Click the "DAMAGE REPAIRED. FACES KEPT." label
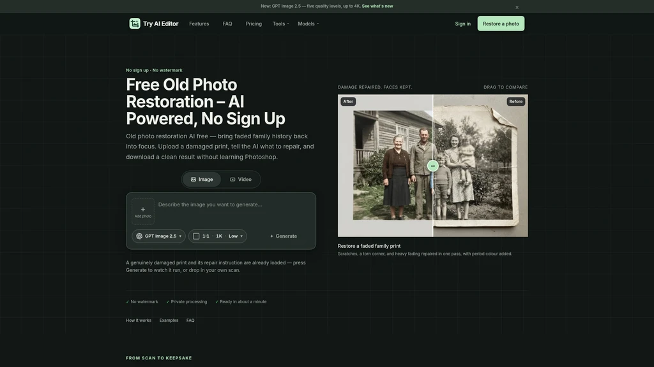This screenshot has height=367, width=654. [375, 87]
